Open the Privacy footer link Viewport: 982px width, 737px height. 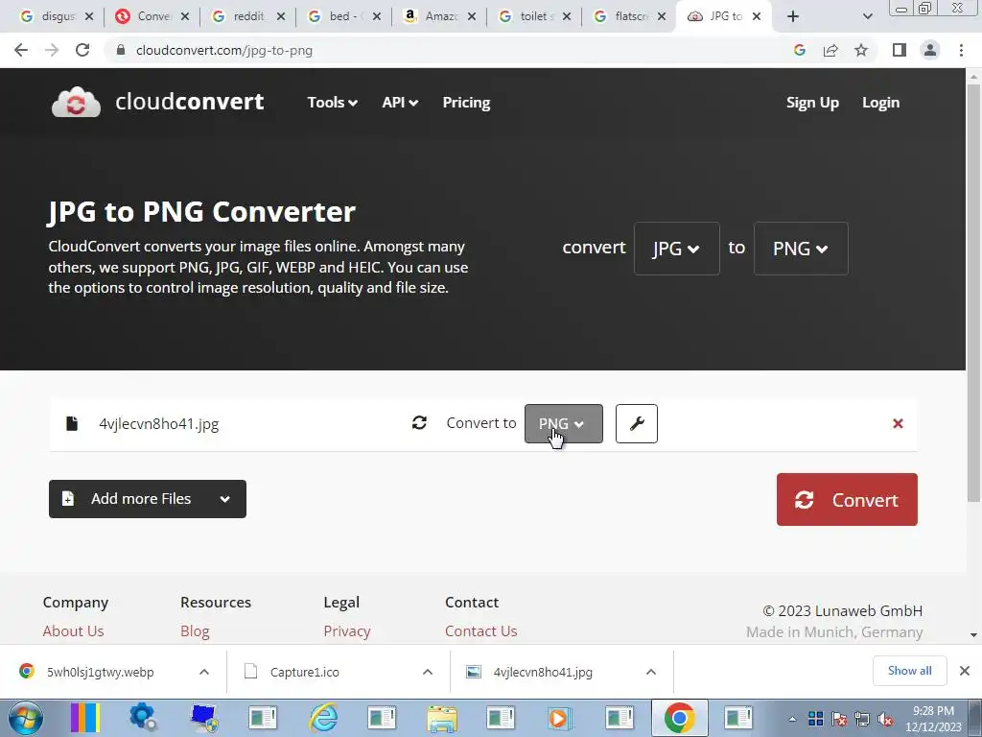point(347,631)
